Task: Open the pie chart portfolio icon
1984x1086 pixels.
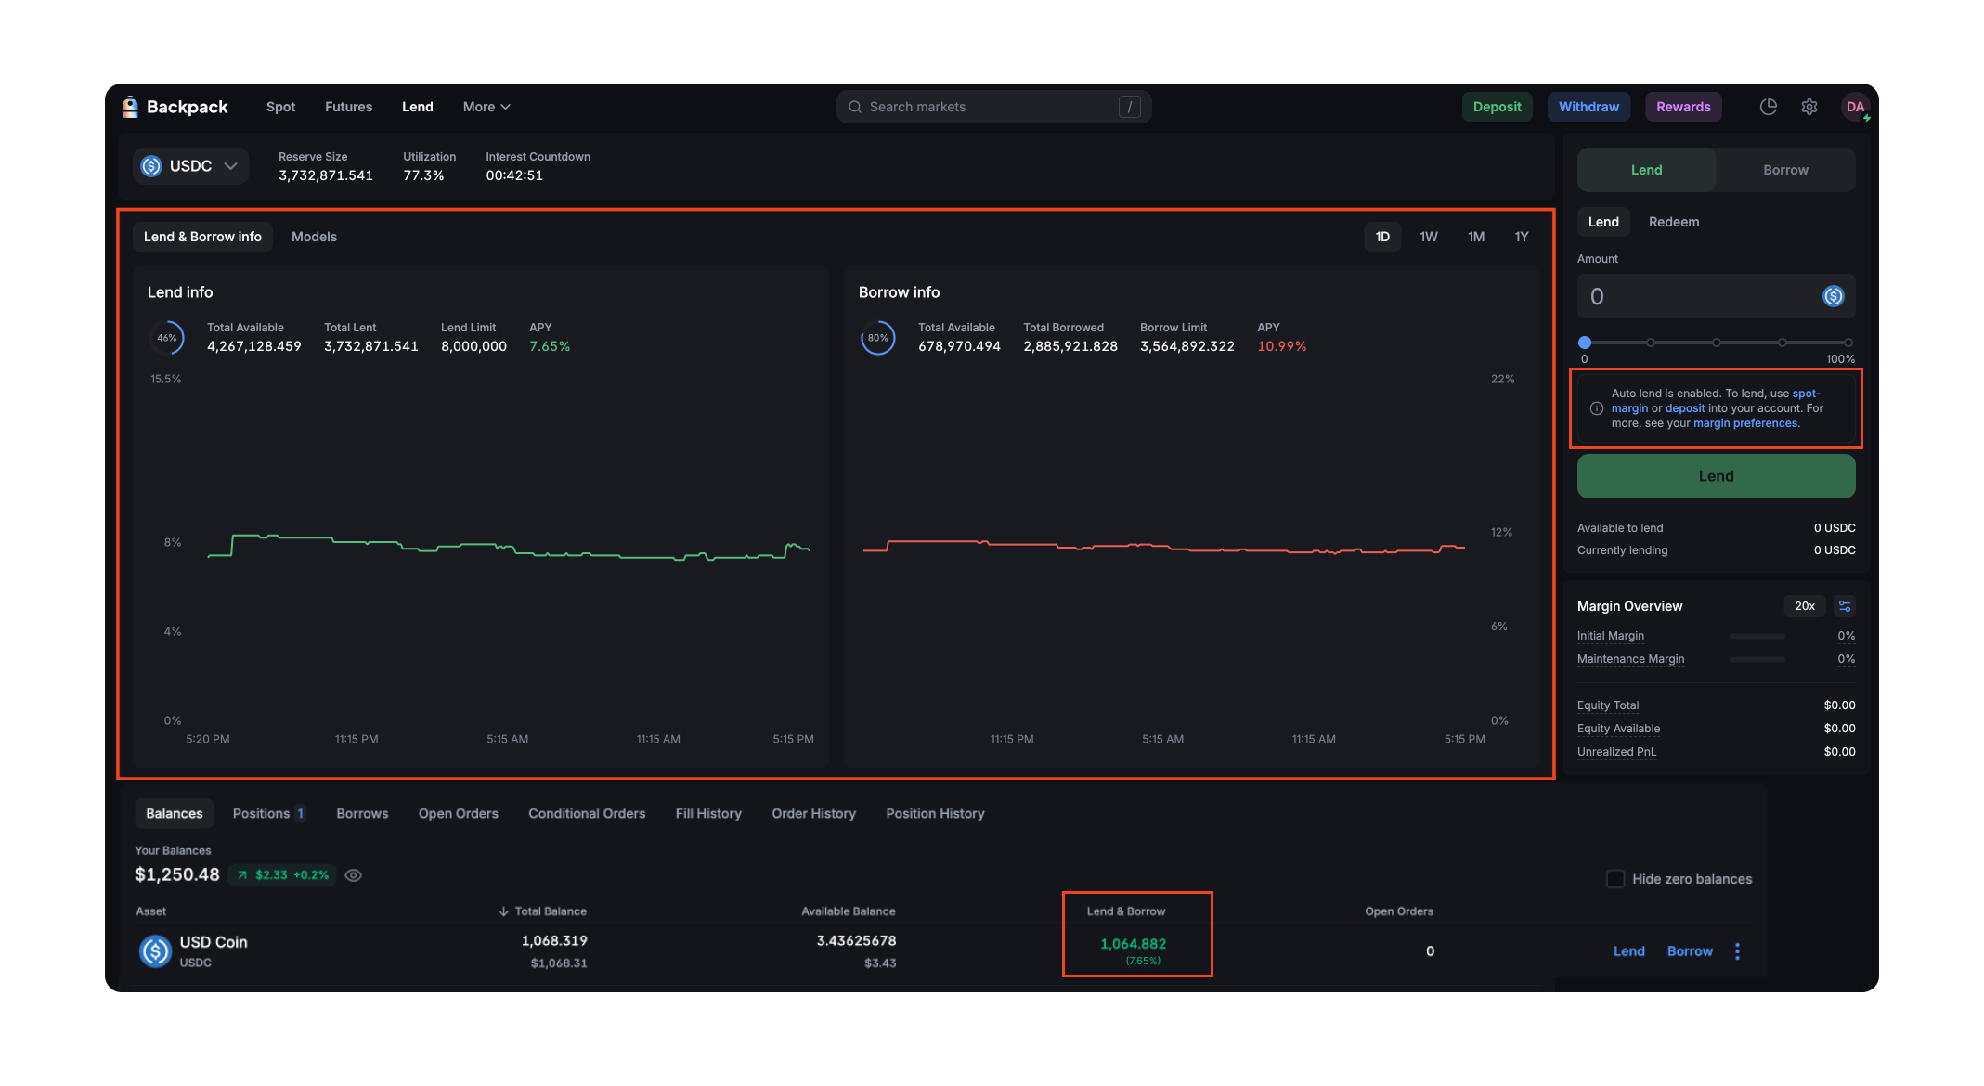Action: 1768,106
